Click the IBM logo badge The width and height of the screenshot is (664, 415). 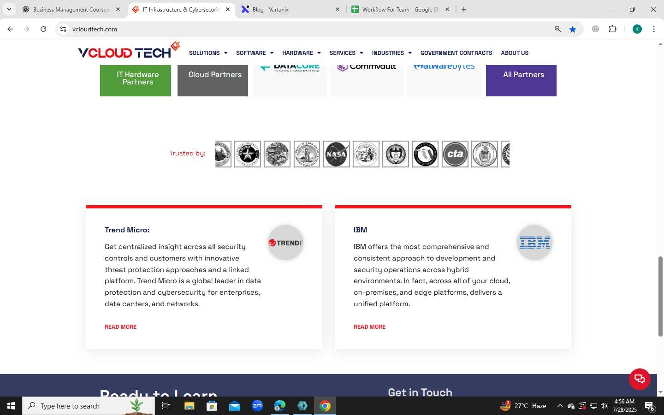534,243
